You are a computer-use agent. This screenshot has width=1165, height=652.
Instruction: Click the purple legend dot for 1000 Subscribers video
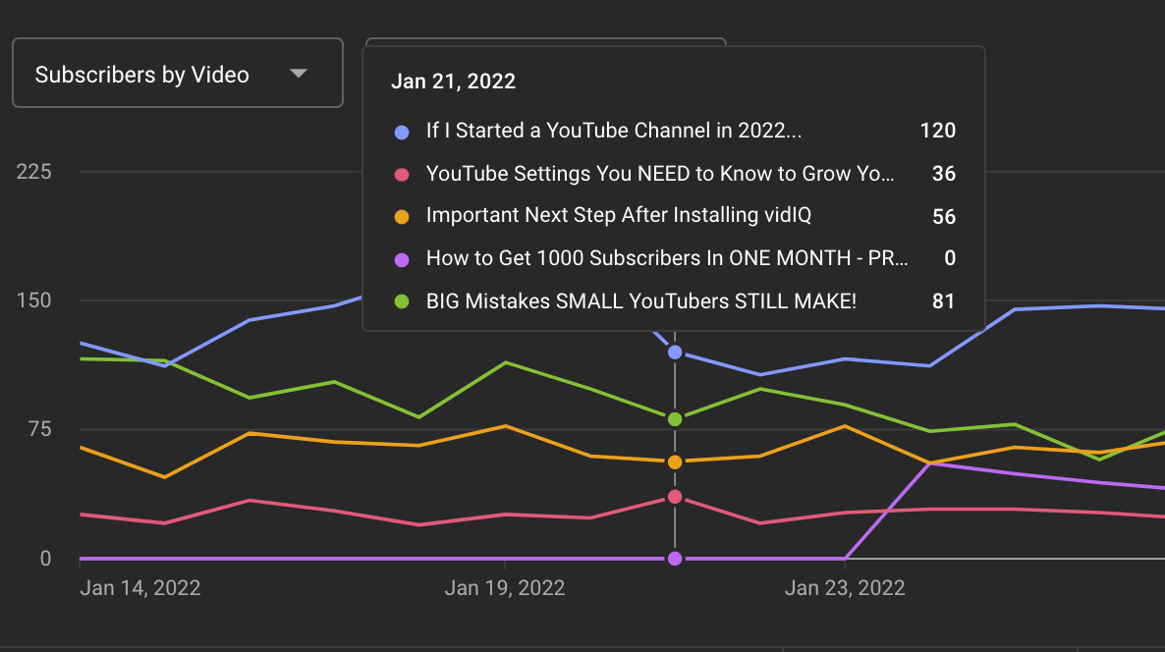coord(401,260)
